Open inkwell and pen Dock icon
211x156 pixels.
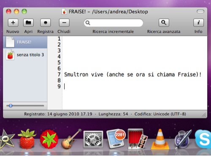pyautogui.click(x=183, y=139)
